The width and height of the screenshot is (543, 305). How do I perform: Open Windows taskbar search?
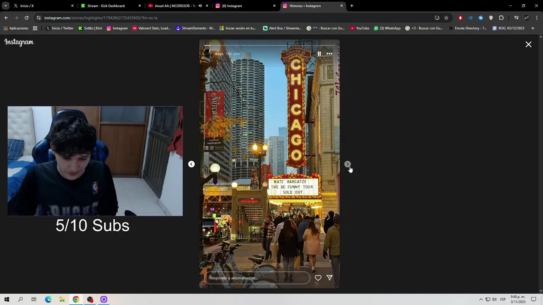click(20, 299)
